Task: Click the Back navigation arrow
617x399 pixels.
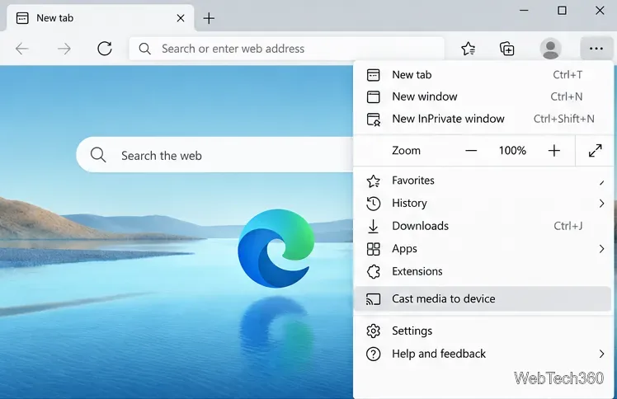Action: click(x=21, y=49)
